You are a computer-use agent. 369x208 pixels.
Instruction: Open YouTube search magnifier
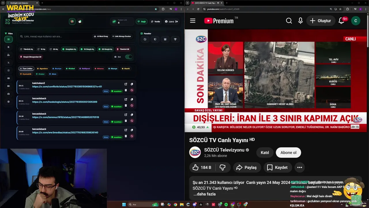[x=289, y=21]
